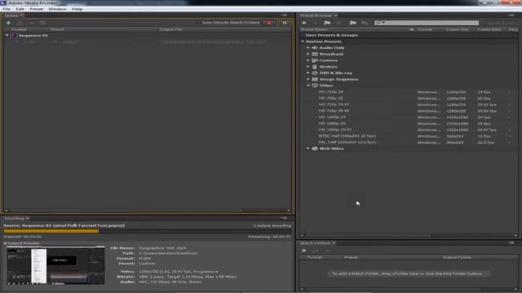Sort presets by Frame Size column
The width and height of the screenshot is (522, 293).
[457, 29]
